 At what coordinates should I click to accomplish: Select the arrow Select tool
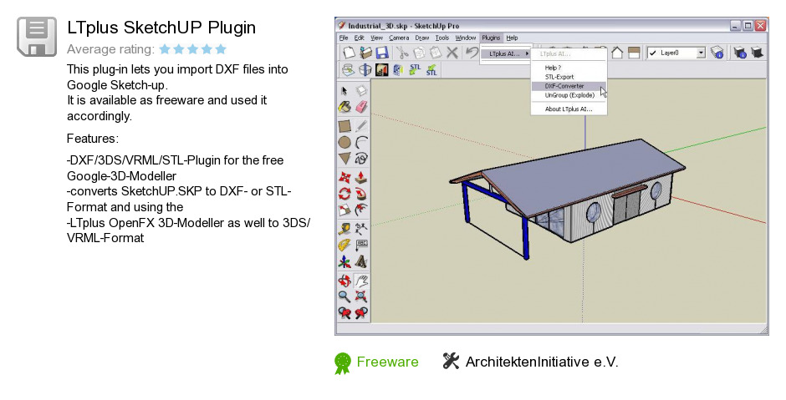pos(345,91)
